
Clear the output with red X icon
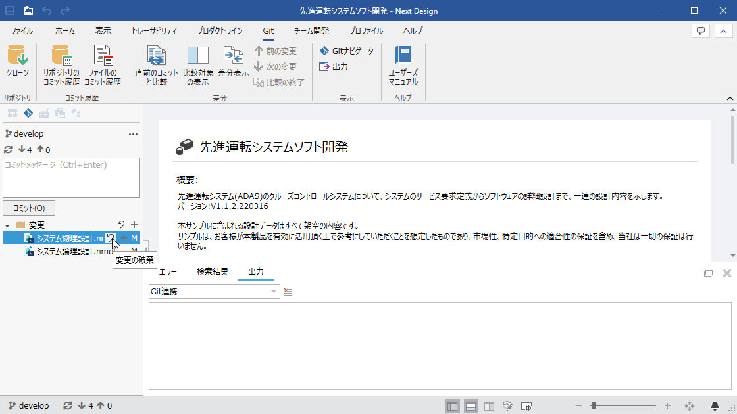pyautogui.click(x=288, y=292)
